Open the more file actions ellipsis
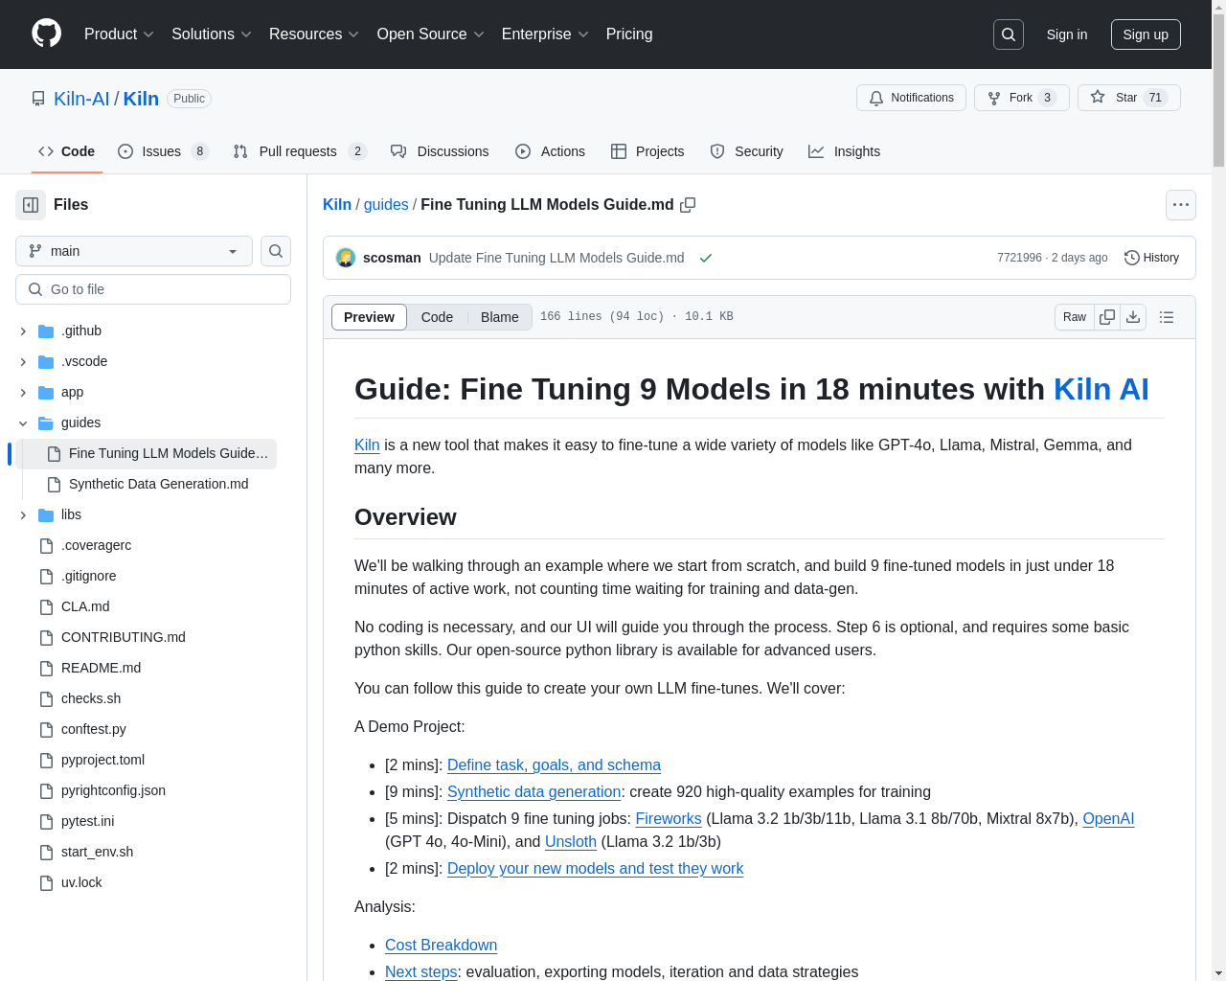Image resolution: width=1226 pixels, height=981 pixels. coord(1181,205)
